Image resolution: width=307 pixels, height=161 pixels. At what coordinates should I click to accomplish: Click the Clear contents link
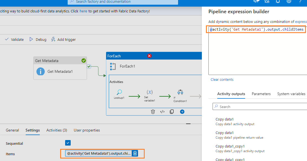[222, 79]
